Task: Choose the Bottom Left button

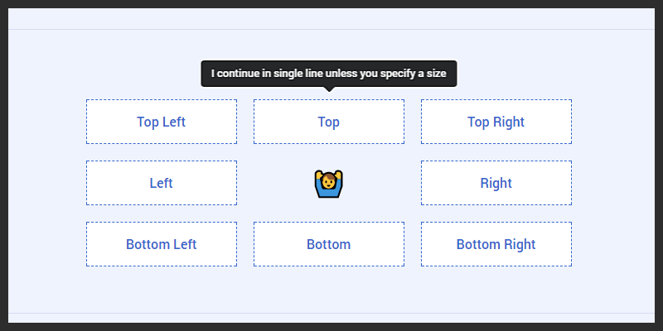Action: coord(162,244)
